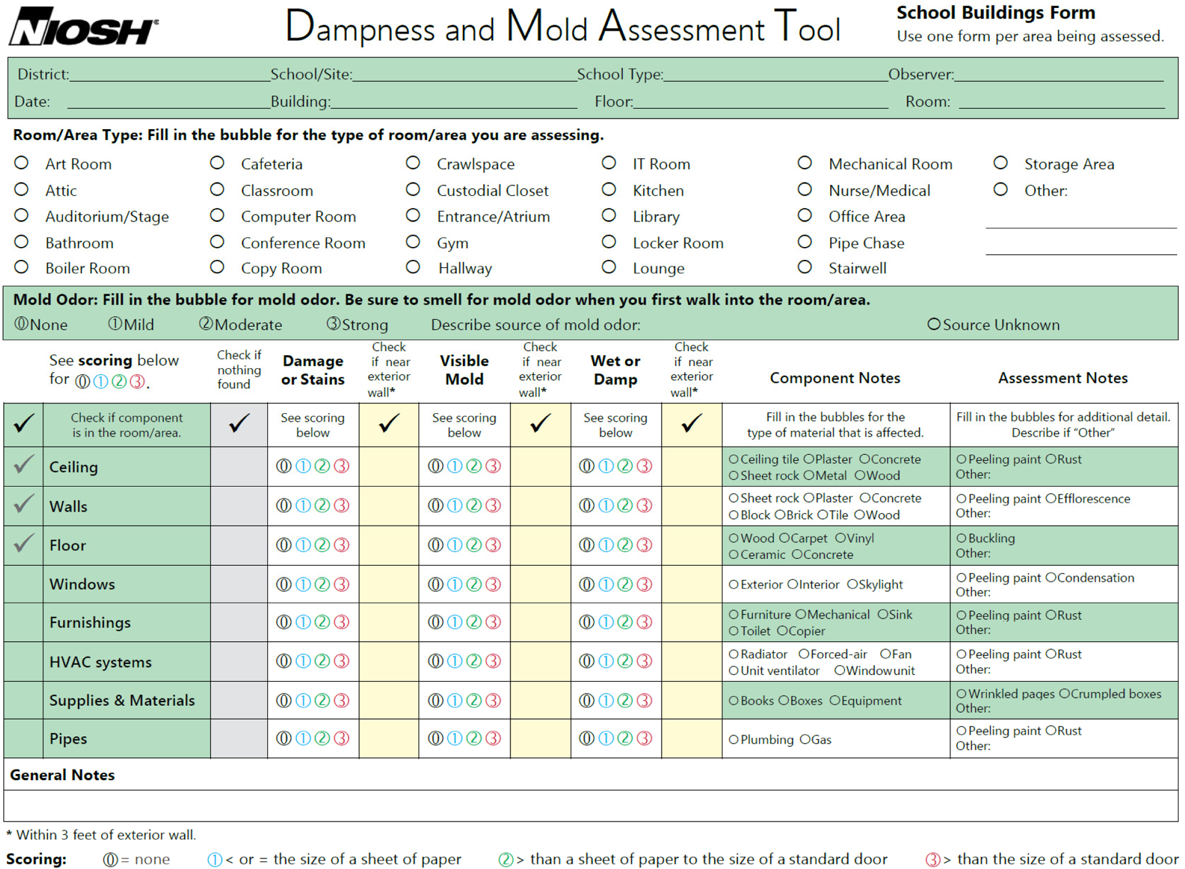Score Walls Damage or Stains as 1

[303, 505]
